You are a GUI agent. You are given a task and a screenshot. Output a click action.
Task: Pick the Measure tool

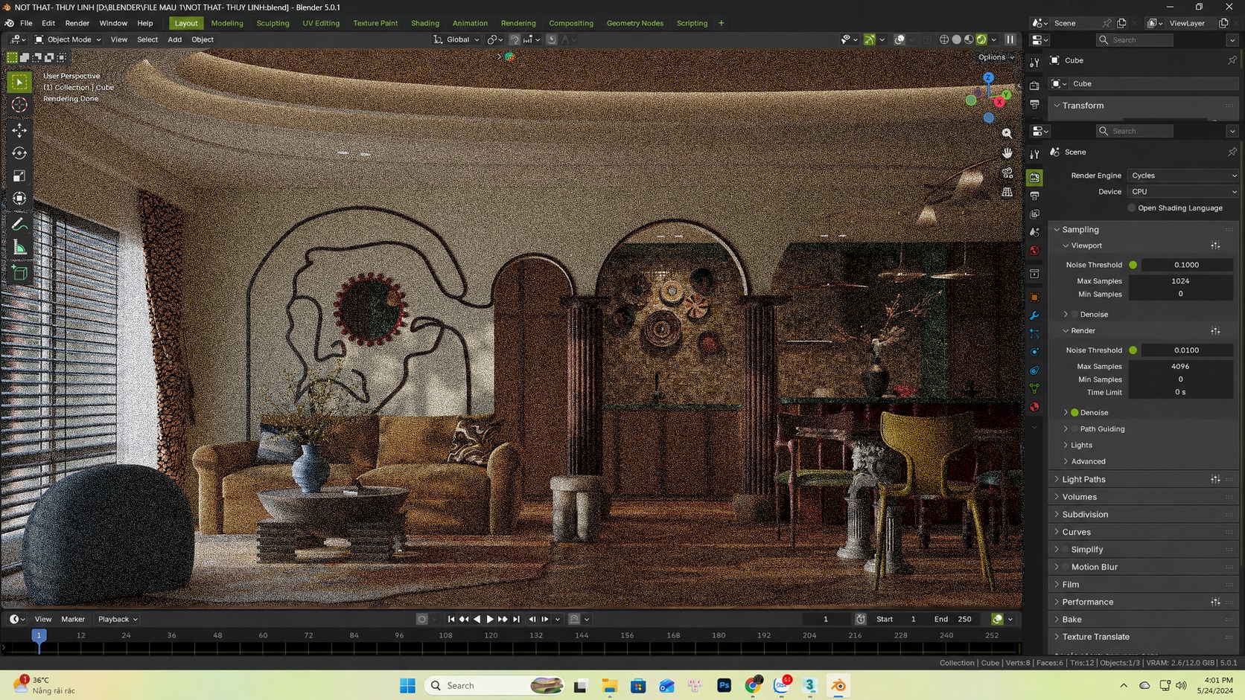(19, 248)
